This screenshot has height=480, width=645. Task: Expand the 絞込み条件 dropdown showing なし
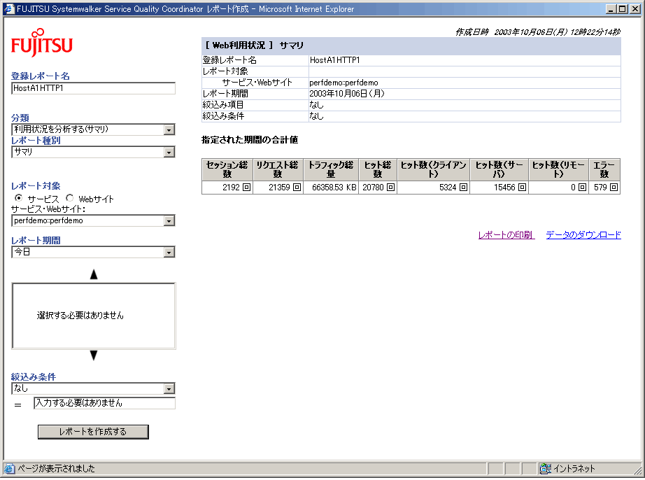click(169, 389)
